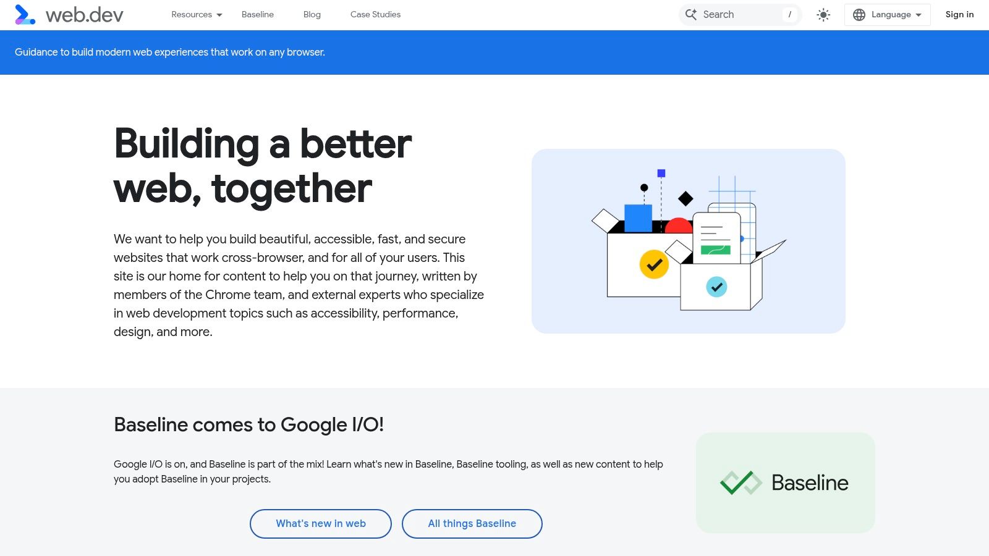
Task: Click the blue banner guidance text
Action: pyautogui.click(x=170, y=53)
